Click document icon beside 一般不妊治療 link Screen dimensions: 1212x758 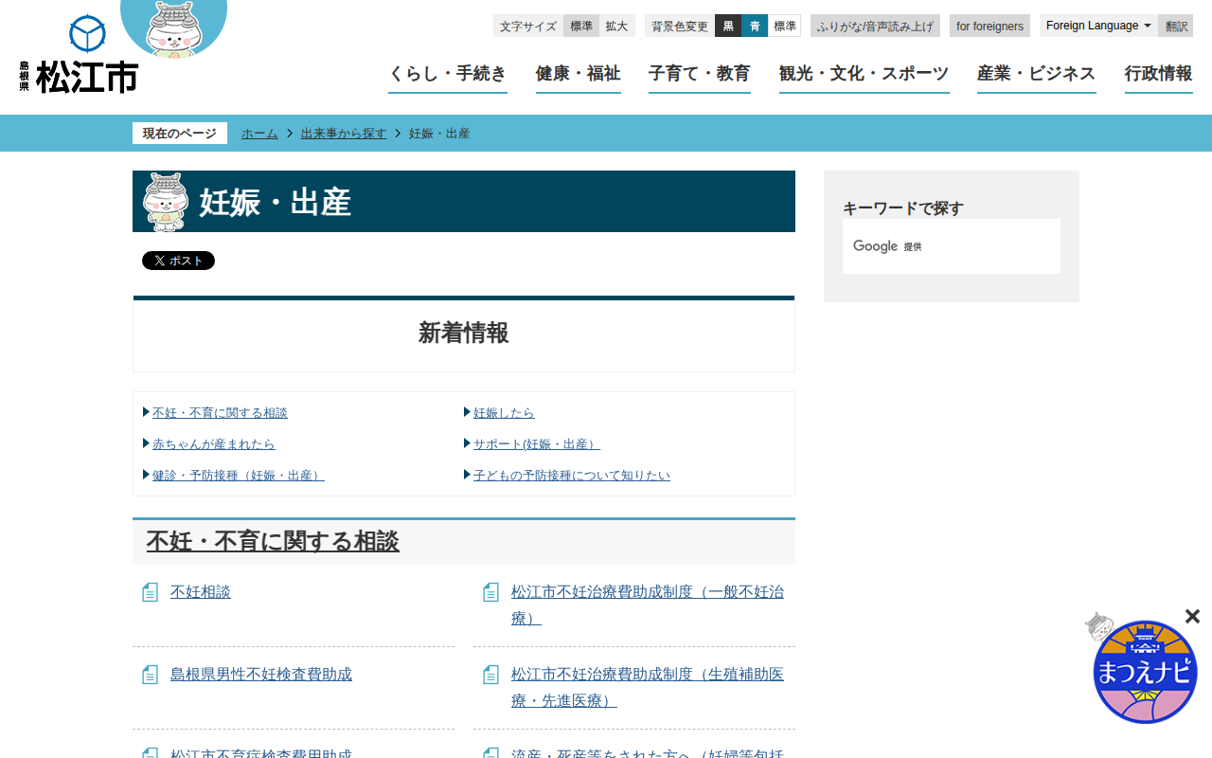pyautogui.click(x=490, y=592)
